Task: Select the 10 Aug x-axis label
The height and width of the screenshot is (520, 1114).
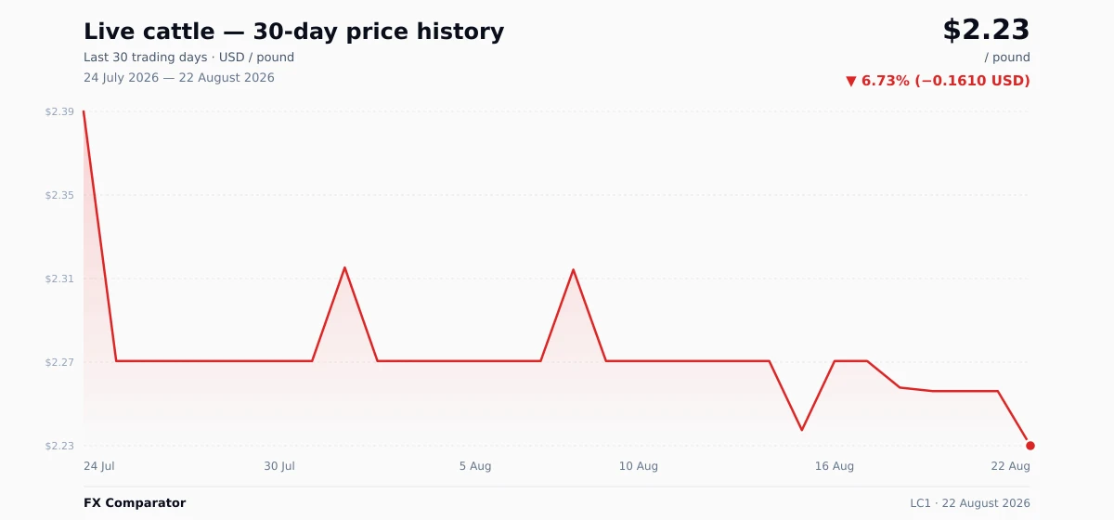Action: click(x=639, y=466)
